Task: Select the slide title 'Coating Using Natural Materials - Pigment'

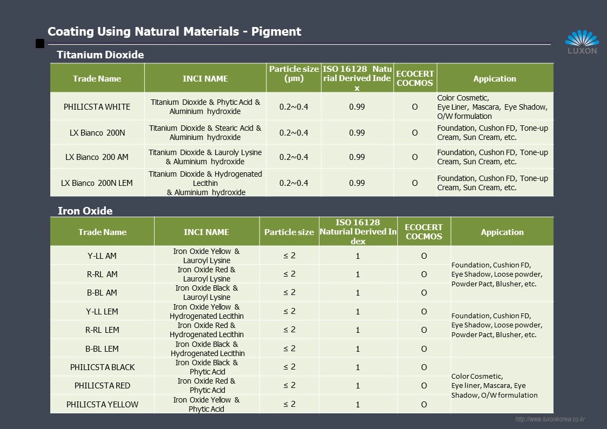Action: coord(175,31)
